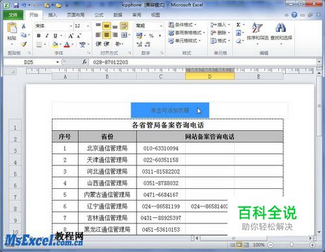Click the Percent Style icon

(x=151, y=36)
